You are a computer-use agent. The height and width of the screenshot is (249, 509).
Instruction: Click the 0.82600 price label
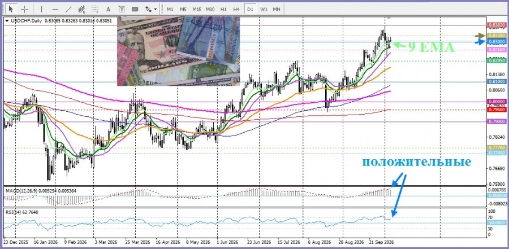(x=497, y=50)
